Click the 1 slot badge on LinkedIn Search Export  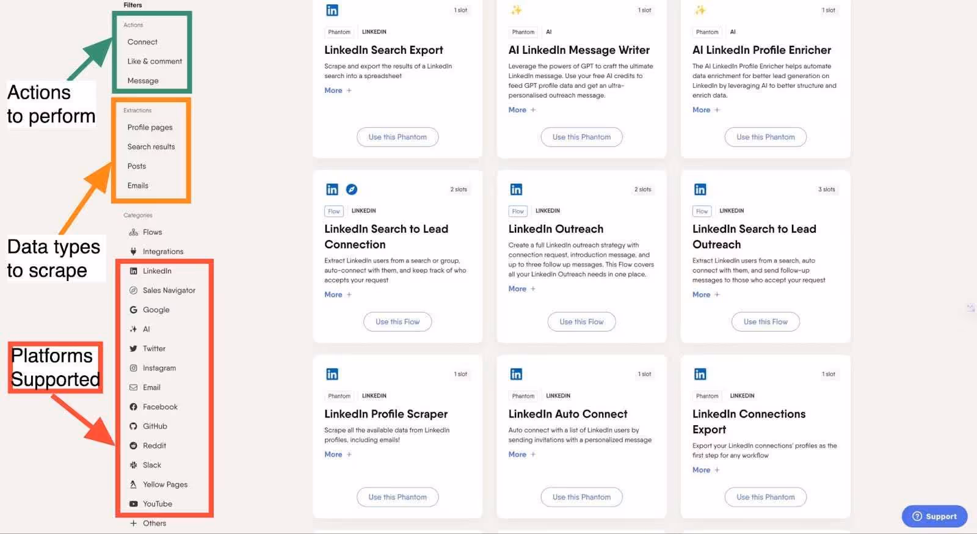click(x=460, y=10)
